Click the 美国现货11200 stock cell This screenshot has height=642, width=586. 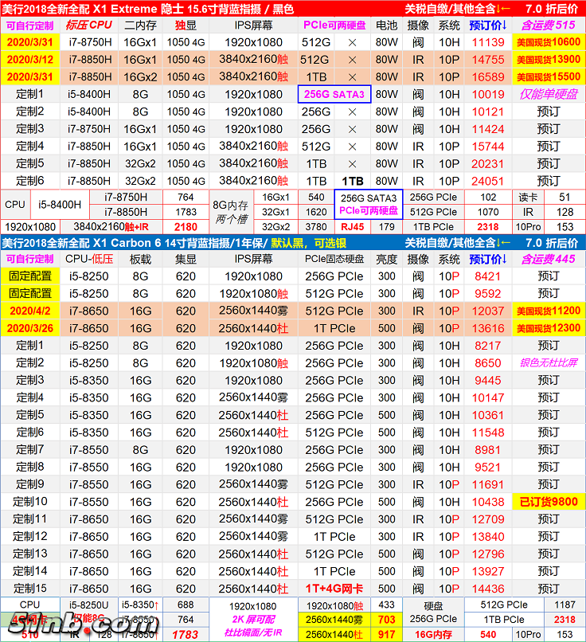[x=549, y=311]
